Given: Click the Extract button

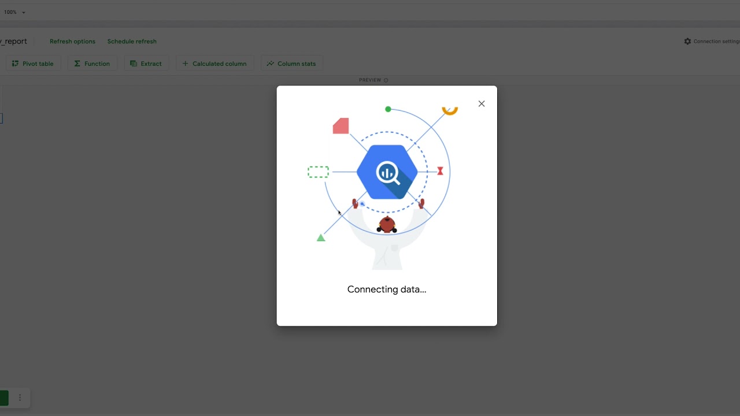Looking at the screenshot, I should click(x=146, y=64).
